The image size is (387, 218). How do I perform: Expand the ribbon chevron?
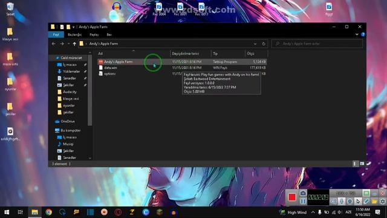(x=357, y=35)
